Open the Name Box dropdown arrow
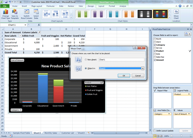193x138 pixels. [x=25, y=25]
